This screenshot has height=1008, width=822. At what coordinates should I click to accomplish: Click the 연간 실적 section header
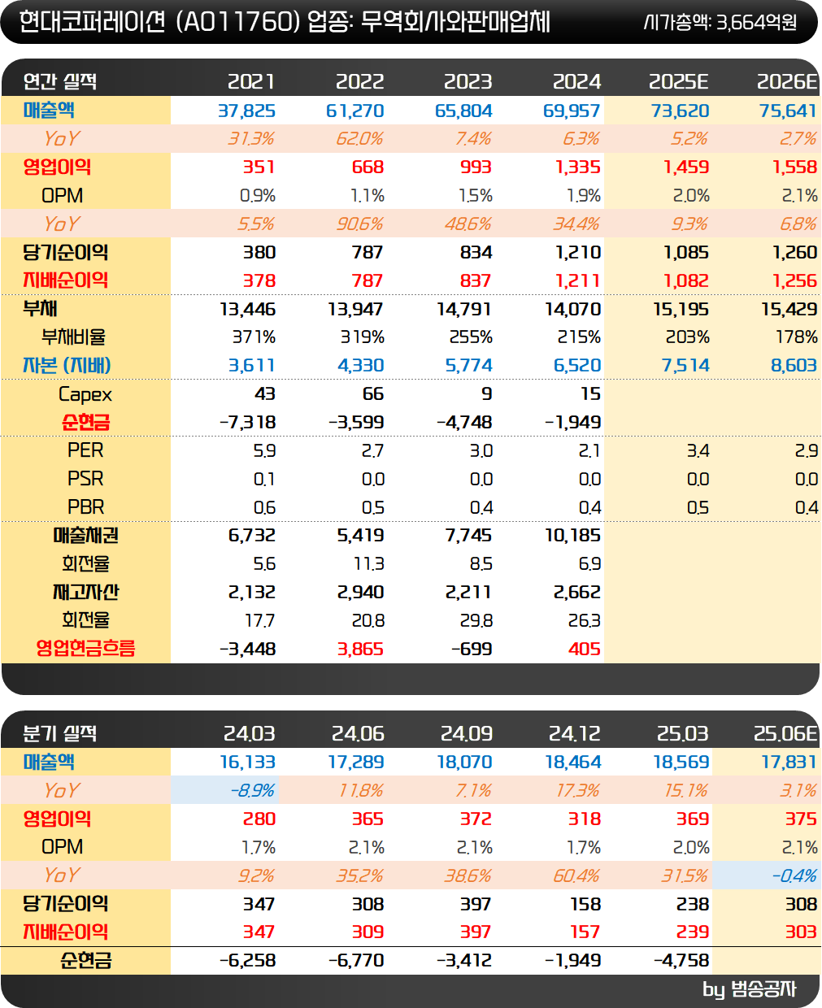[59, 81]
